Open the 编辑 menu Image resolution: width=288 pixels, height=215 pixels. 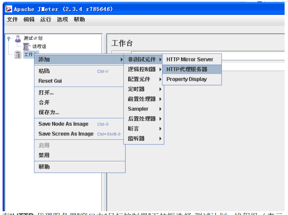click(29, 19)
